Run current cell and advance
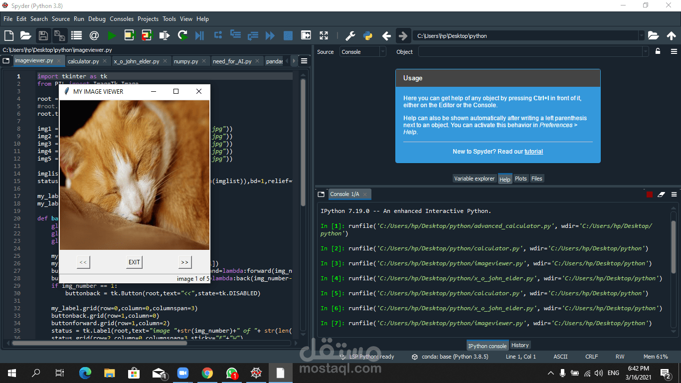Screen dimensions: 681x383 click(147, 35)
